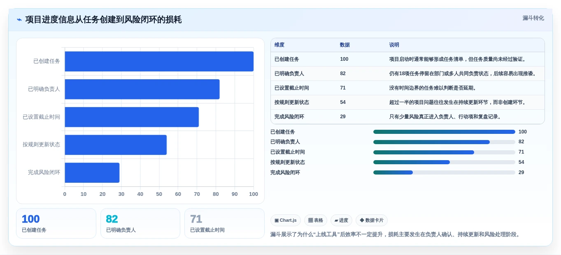The height and width of the screenshot is (255, 561).
Task: Click the 已创建任务 y-axis label in the chart
Action: (x=47, y=61)
